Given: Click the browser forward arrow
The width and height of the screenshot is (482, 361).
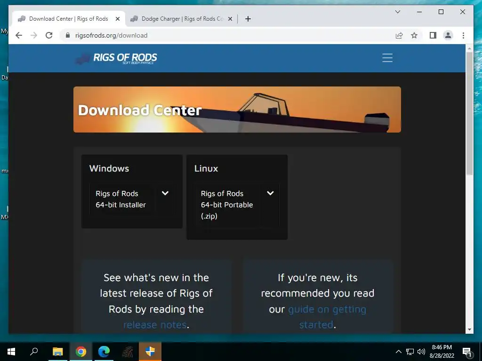Looking at the screenshot, I should 34,35.
